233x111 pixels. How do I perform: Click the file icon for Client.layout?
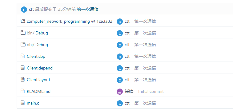pos(22,80)
